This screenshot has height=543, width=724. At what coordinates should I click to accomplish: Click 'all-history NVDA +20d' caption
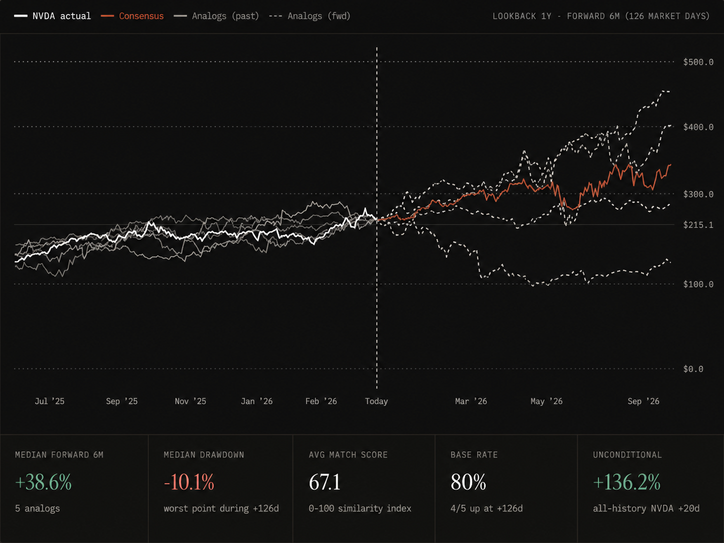coord(646,508)
